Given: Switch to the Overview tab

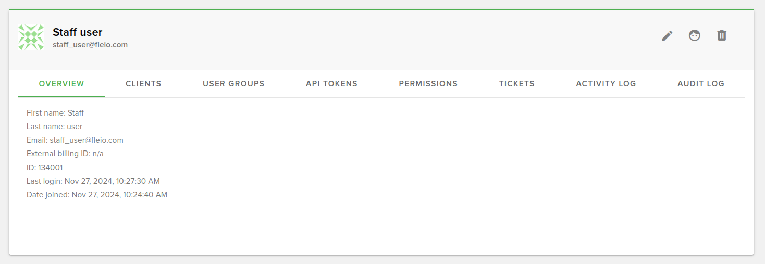Looking at the screenshot, I should tap(61, 84).
